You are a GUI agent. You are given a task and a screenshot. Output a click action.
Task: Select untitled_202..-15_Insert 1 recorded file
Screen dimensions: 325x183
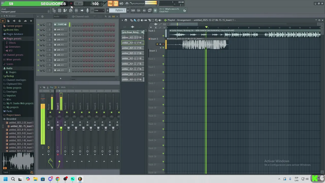(22, 126)
